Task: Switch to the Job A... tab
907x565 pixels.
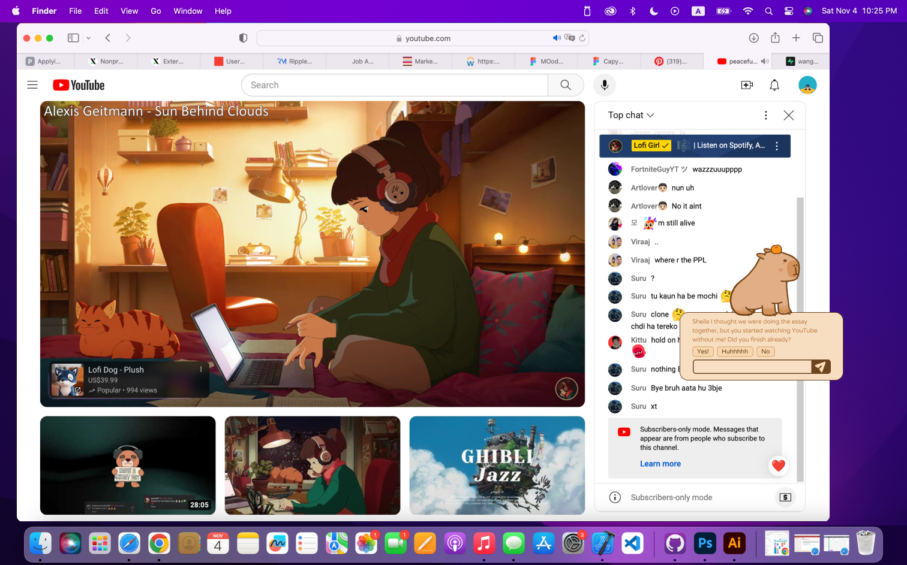Action: 358,61
